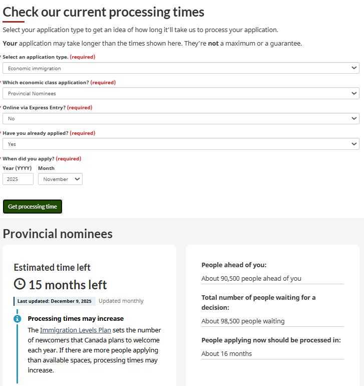Click the About 90,500 people ahead value
Viewport: 364px width, 386px height.
coord(251,278)
